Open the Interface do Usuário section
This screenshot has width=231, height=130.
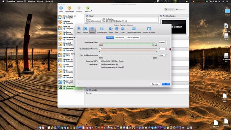149,30
